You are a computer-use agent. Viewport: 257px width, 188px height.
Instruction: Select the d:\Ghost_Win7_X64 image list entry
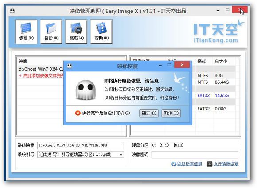[x=40, y=69]
